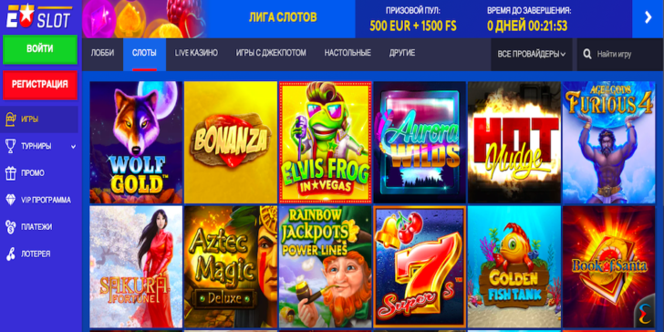Open the Лига слотов tournament banner
This screenshot has width=664, height=332.
[x=283, y=18]
